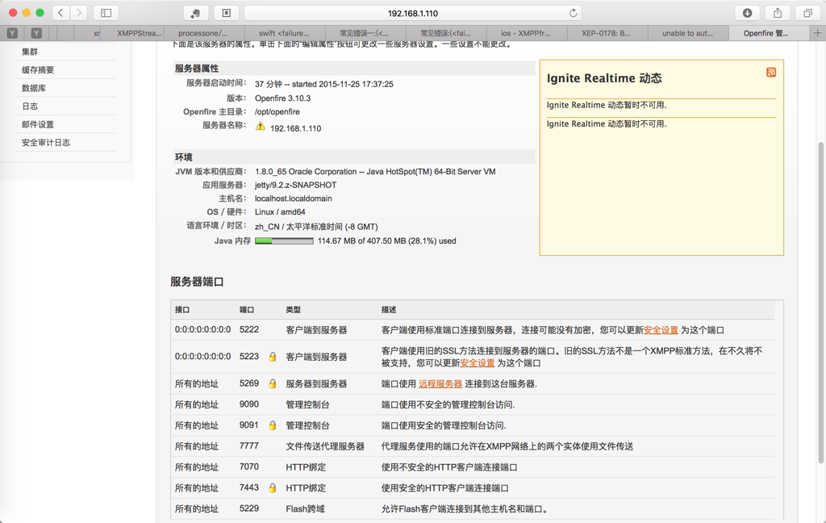Click the server name 192.168.1.110 value
Screen dimensions: 826x523
point(295,128)
